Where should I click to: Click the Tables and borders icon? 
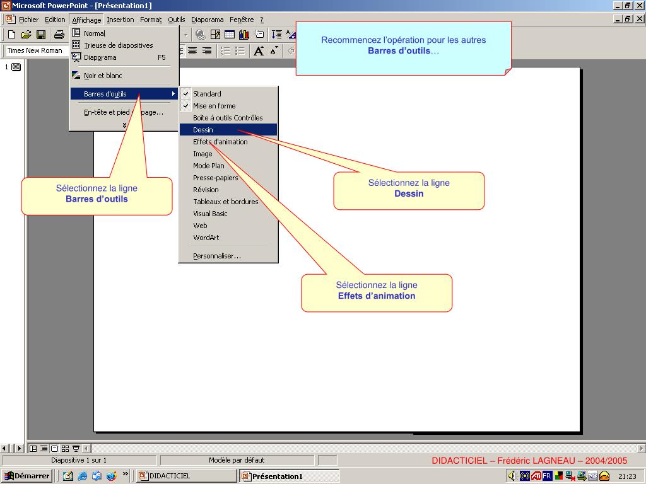215,35
